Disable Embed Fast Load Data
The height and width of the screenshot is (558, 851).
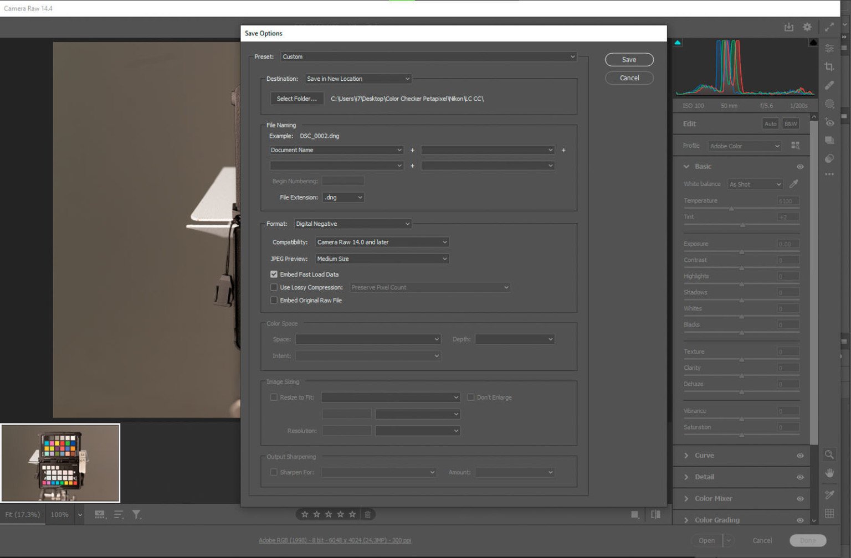274,273
